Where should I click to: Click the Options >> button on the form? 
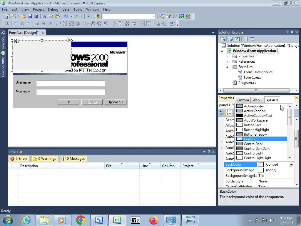[115, 102]
